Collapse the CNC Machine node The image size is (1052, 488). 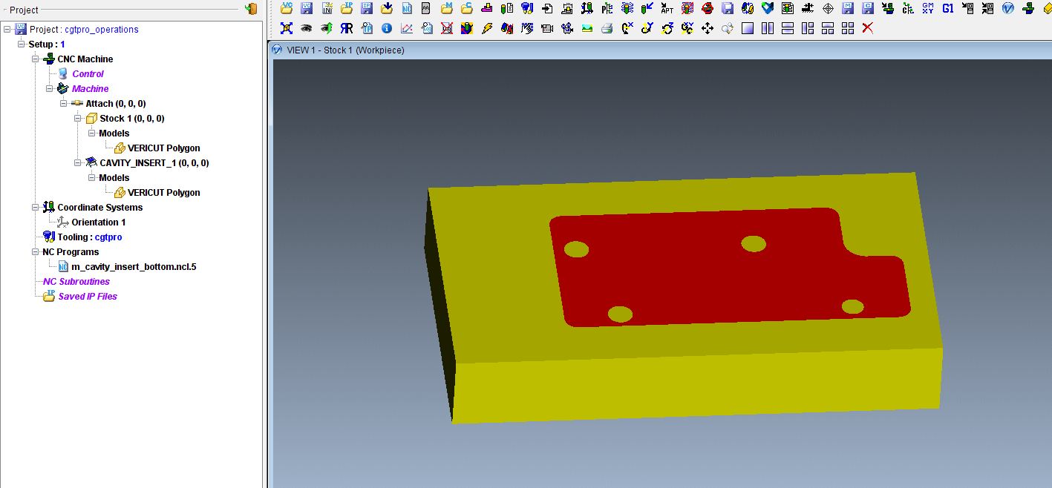[x=34, y=59]
